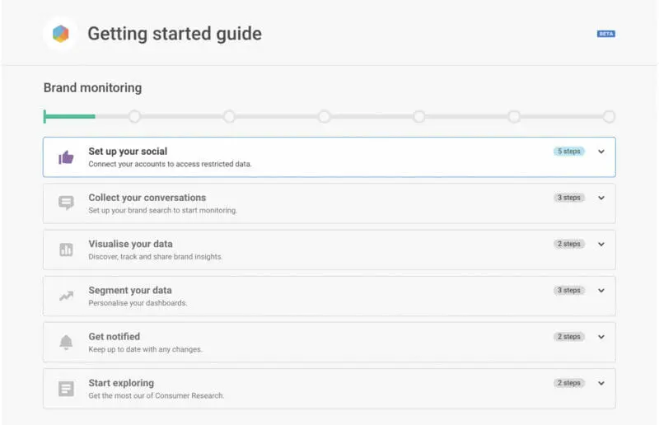
Task: Expand Segment your data chevron
Action: coord(601,290)
